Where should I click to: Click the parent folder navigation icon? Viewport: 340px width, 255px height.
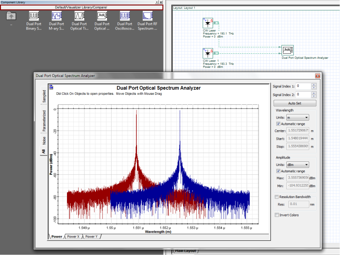[11, 17]
